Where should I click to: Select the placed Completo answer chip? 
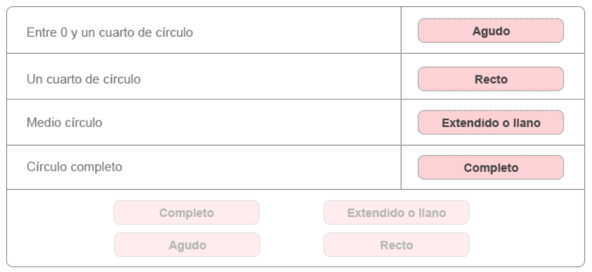click(x=491, y=167)
